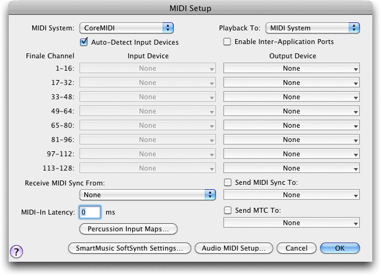The height and width of the screenshot is (276, 381).
Task: Open input device dropdown for channels 33-48
Action: pyautogui.click(x=148, y=97)
